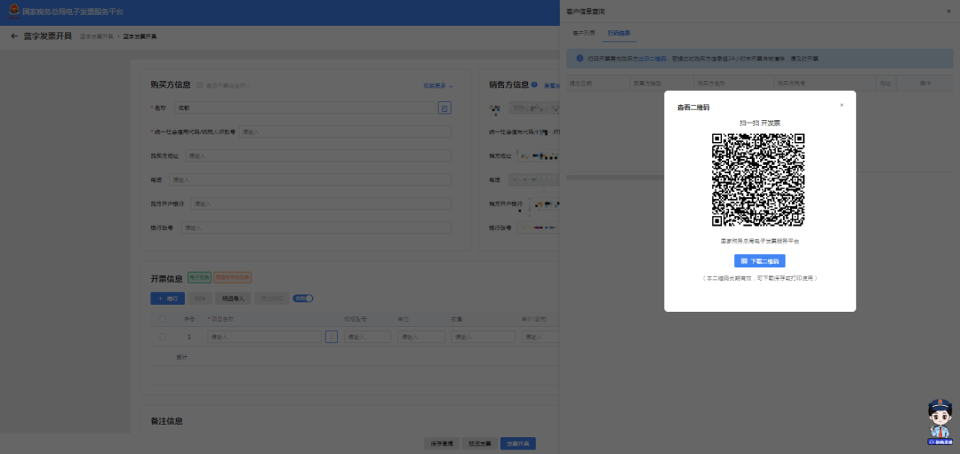The height and width of the screenshot is (454, 960).
Task: Click the 下载二维码 button
Action: [x=760, y=261]
